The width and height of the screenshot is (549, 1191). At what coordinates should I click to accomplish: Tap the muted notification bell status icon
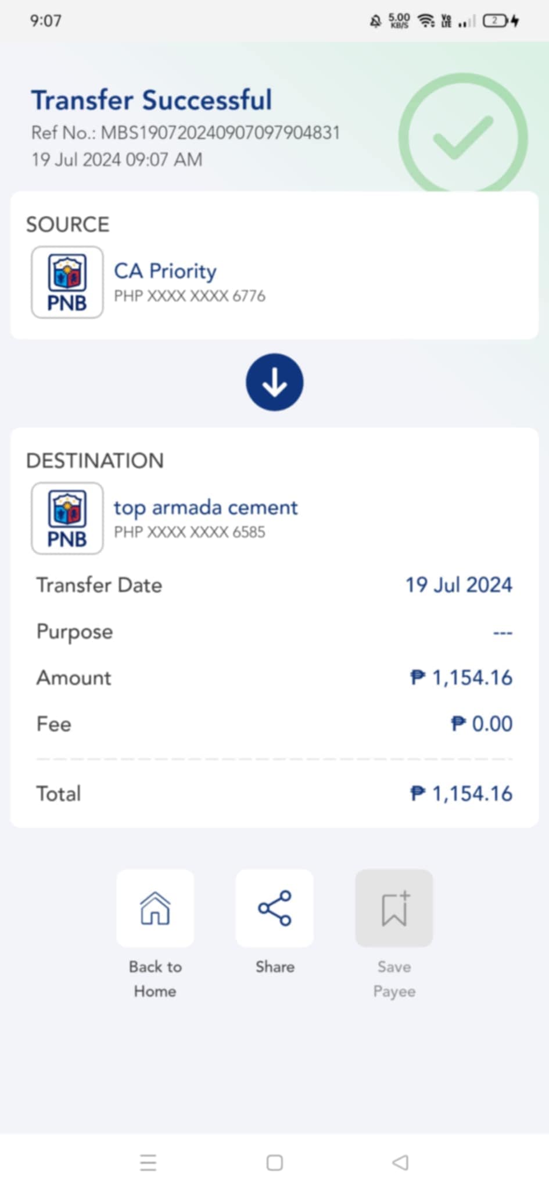point(375,22)
